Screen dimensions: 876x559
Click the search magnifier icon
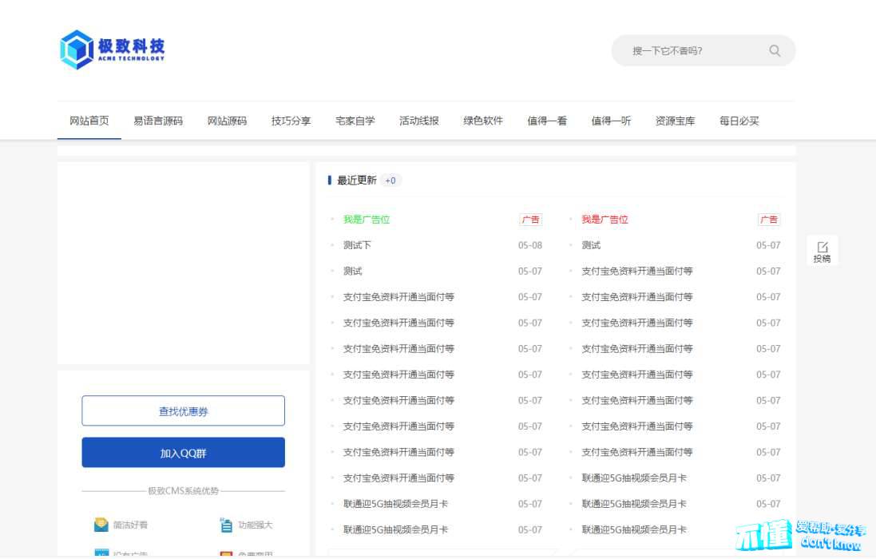pyautogui.click(x=775, y=50)
